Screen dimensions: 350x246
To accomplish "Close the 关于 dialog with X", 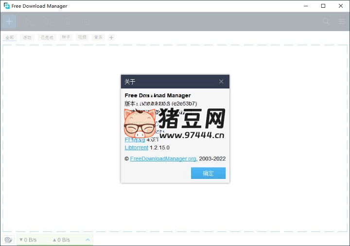I will tap(221, 82).
